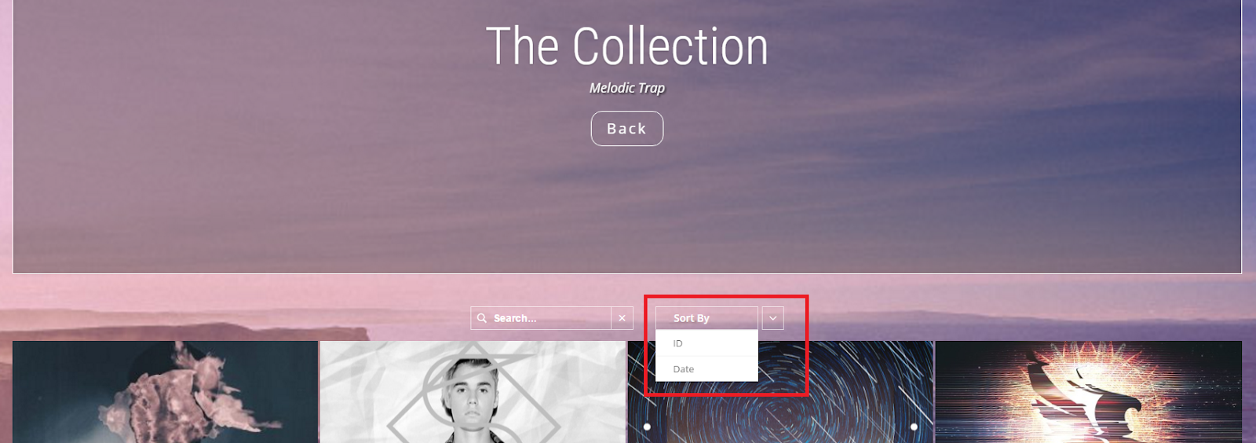The height and width of the screenshot is (443, 1256).
Task: Click left white dot on star trails cover
Action: coord(647,427)
